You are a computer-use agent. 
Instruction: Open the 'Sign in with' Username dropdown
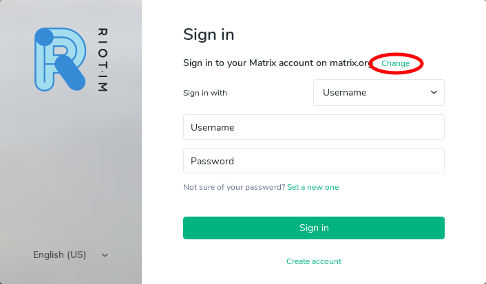[379, 92]
